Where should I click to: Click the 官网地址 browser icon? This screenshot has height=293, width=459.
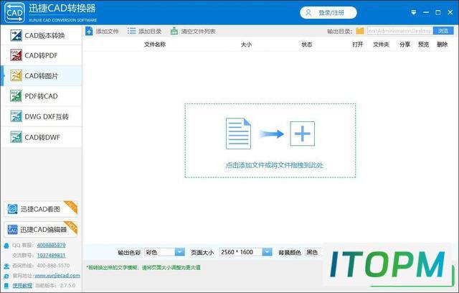coord(6,276)
